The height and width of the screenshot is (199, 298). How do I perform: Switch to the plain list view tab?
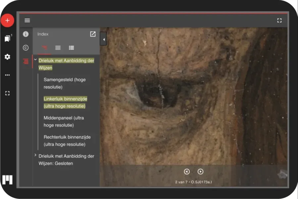58,48
